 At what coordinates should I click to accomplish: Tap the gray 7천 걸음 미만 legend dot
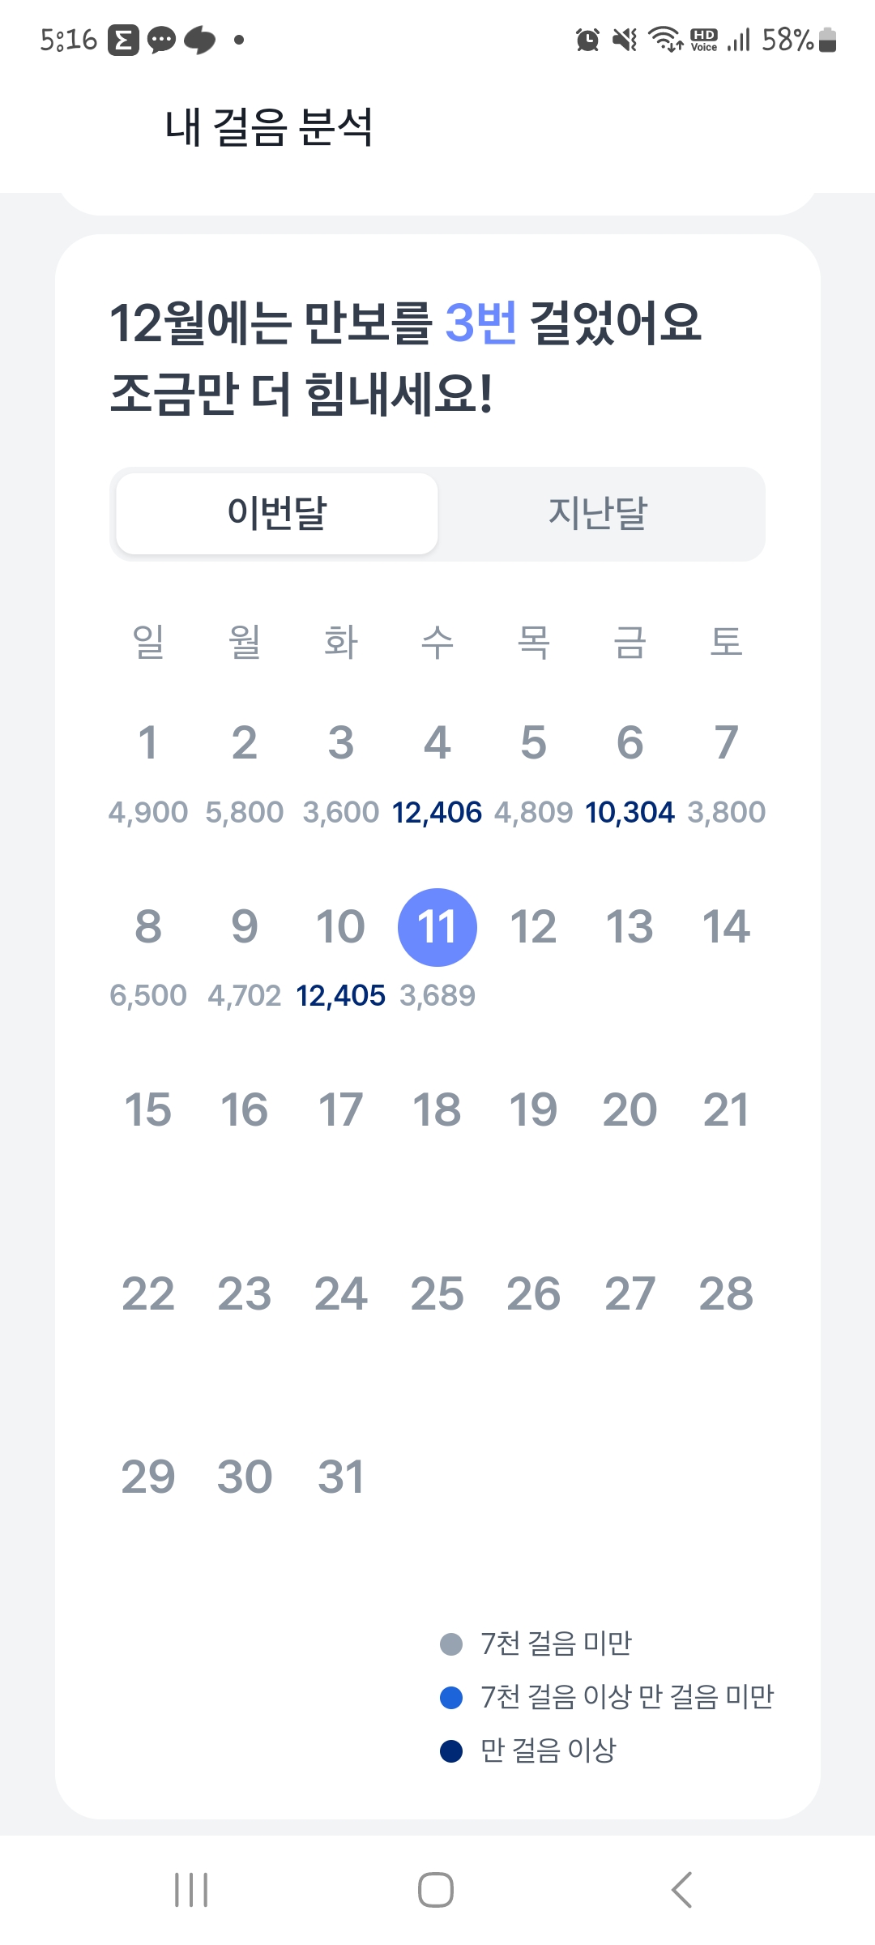coord(450,1644)
